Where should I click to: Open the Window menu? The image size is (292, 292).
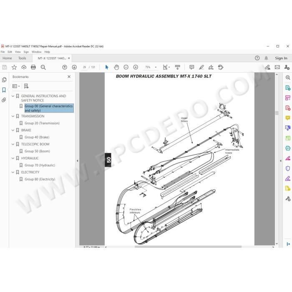tap(37, 52)
